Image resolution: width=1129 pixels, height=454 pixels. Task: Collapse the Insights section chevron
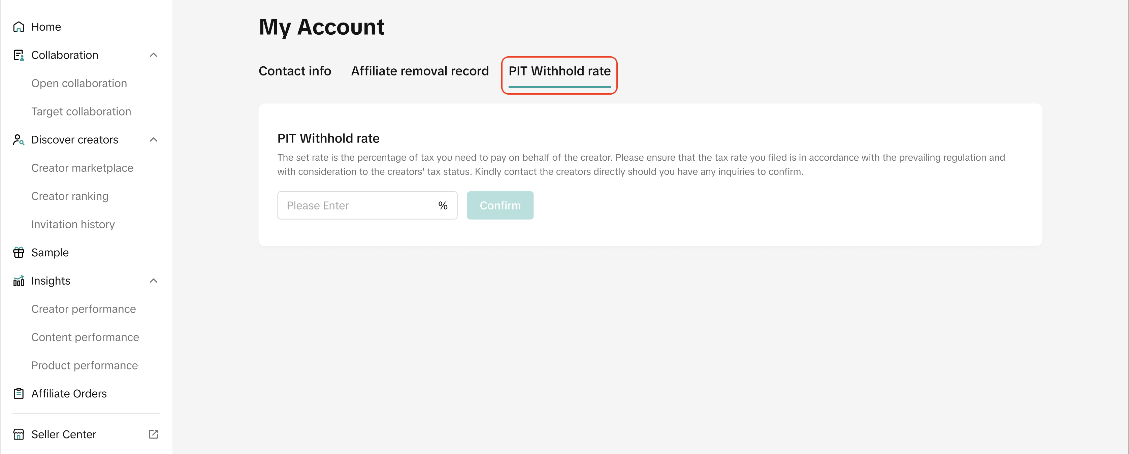153,281
